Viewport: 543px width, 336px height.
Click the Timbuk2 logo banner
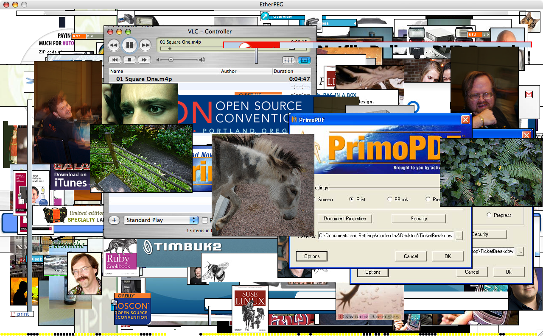[x=182, y=247]
